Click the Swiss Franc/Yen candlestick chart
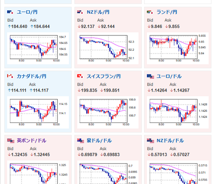Viewport: 215px width, 184px height. tap(108, 112)
